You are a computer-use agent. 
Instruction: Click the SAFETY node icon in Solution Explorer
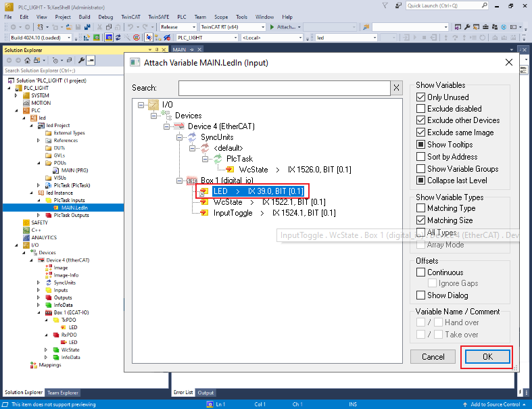pyautogui.click(x=26, y=222)
